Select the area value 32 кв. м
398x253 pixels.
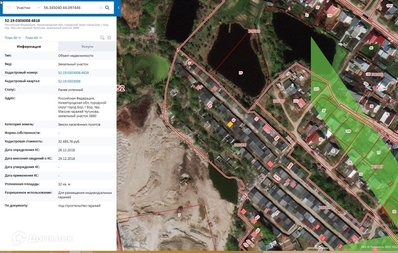pyautogui.click(x=64, y=184)
